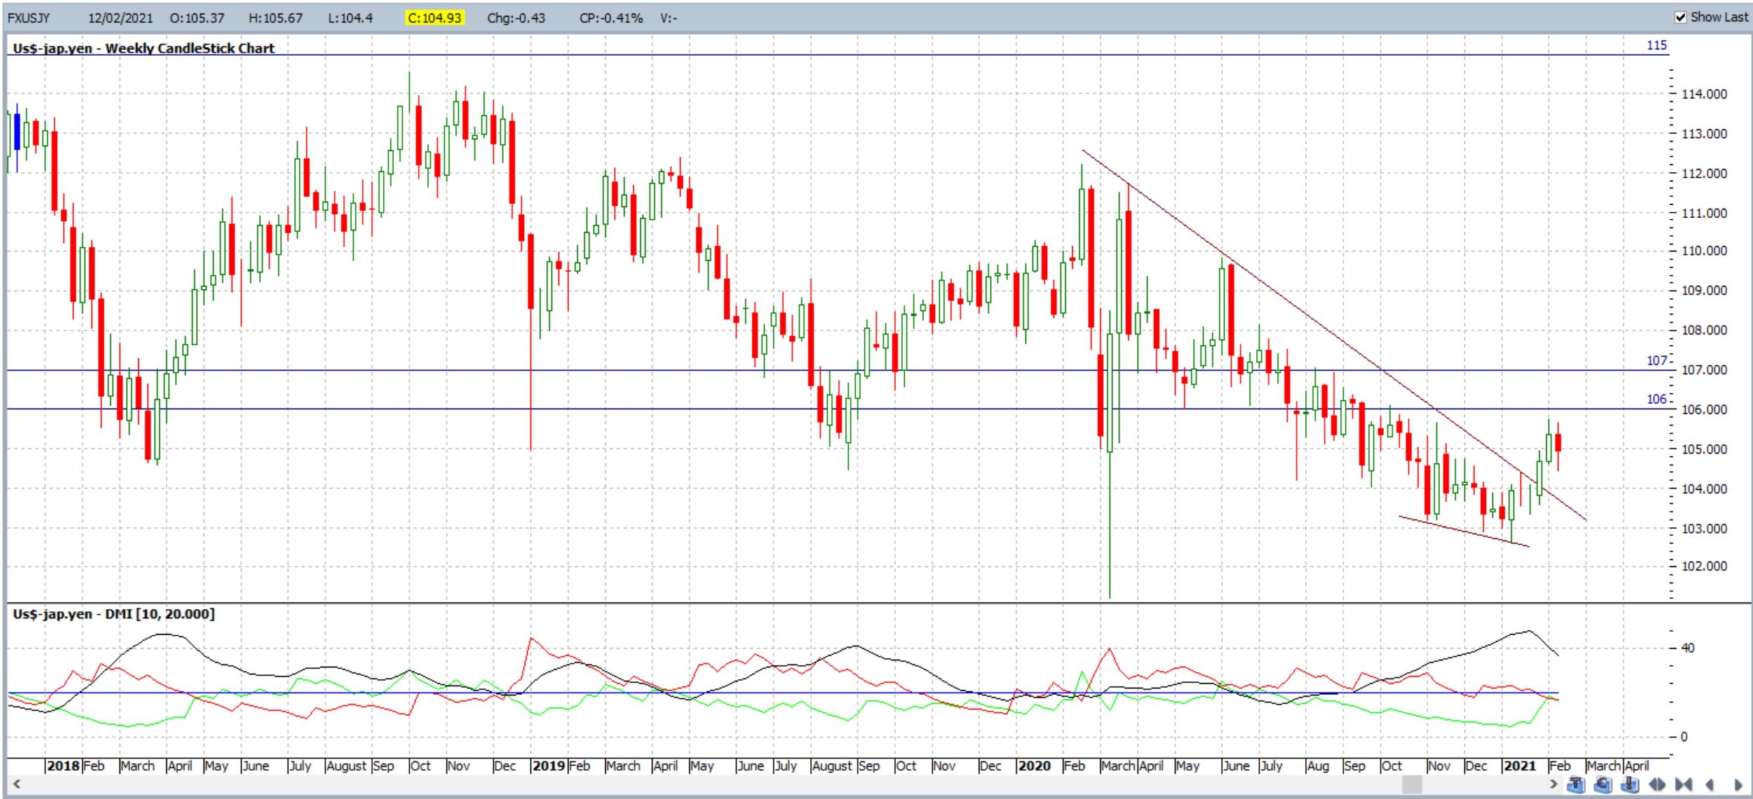Uncheck the Show Last checkbox
This screenshot has height=799, width=1753.
point(1681,18)
